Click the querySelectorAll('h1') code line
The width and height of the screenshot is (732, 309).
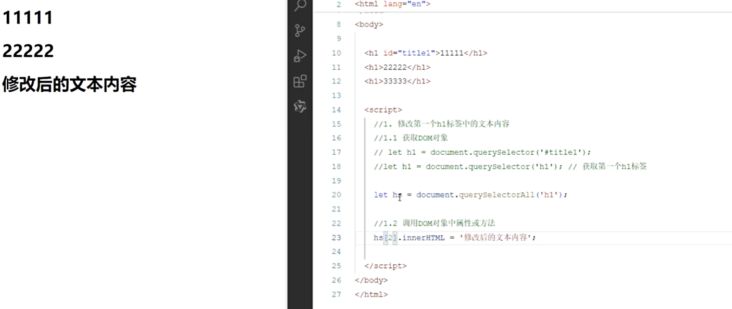point(470,194)
